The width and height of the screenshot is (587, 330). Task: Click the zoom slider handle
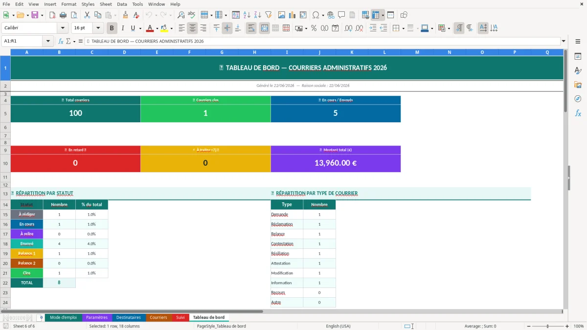547,326
